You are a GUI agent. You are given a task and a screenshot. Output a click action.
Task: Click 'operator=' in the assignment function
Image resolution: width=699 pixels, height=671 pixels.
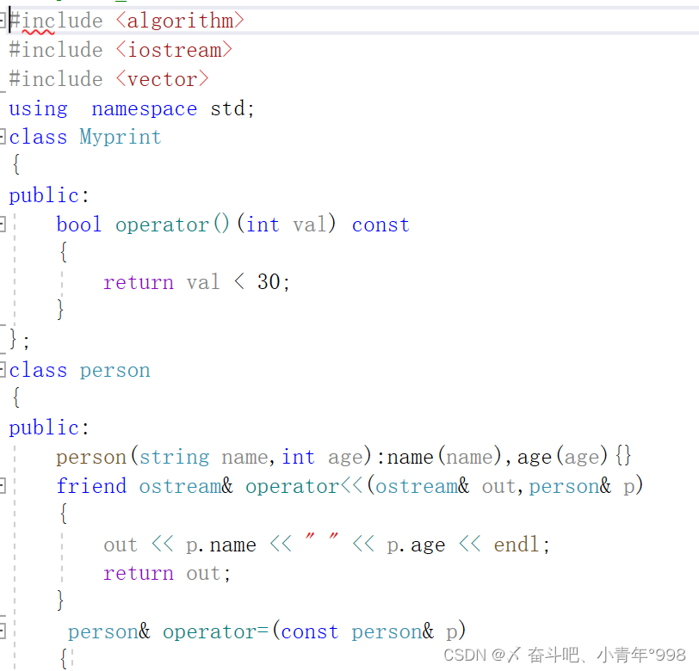click(x=215, y=631)
